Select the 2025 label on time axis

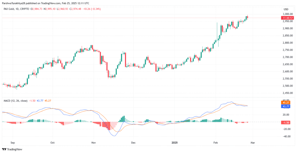point(175,142)
